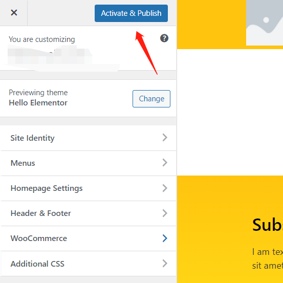The width and height of the screenshot is (283, 283).
Task: Click the 'Previewing theme' label
Action: [38, 93]
